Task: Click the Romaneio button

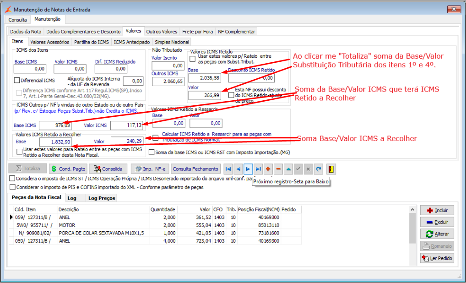Action: tap(437, 246)
